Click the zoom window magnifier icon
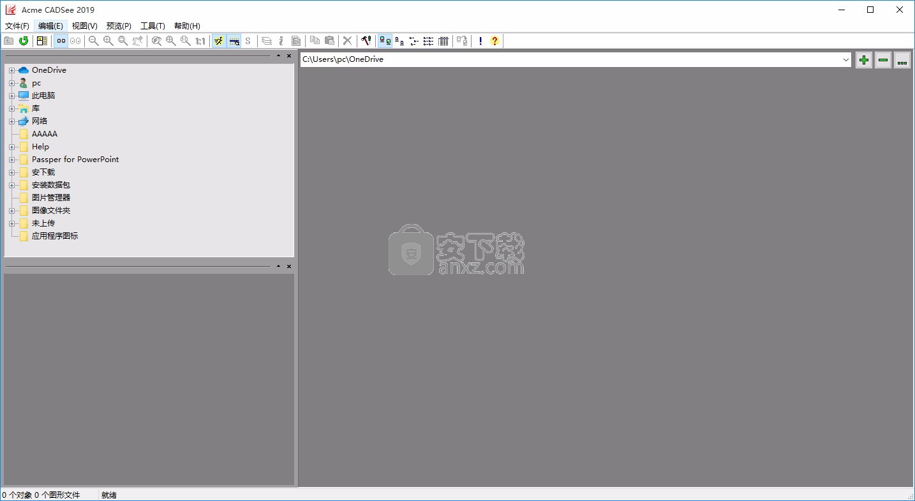915x501 pixels. 123,41
